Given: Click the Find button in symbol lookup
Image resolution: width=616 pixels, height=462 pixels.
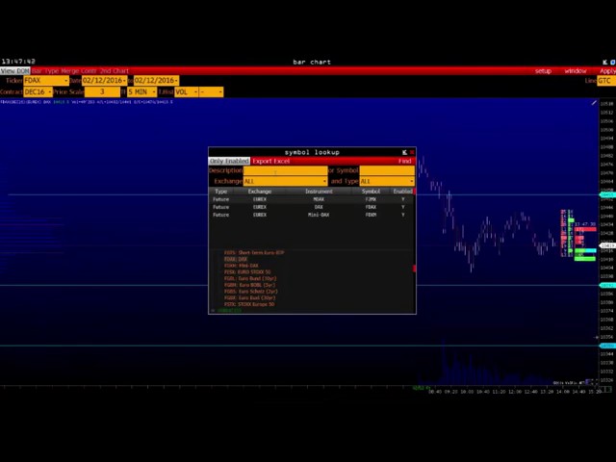Looking at the screenshot, I should click(404, 161).
